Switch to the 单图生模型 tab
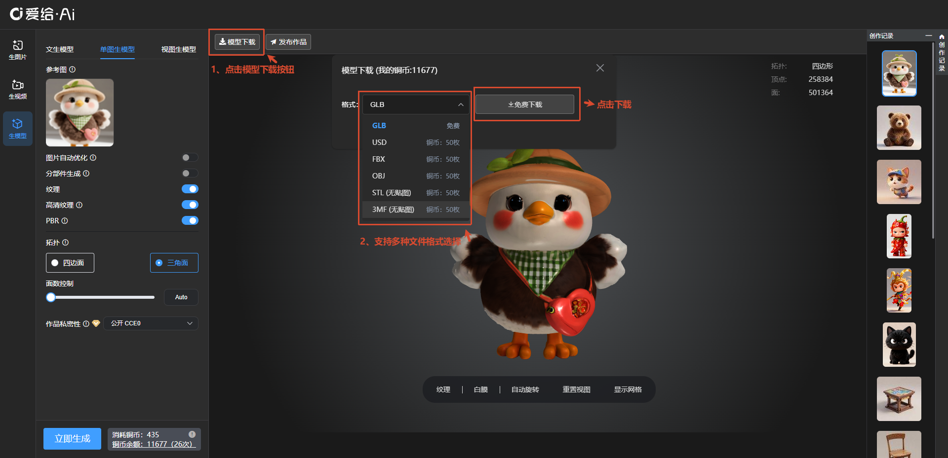This screenshot has width=948, height=458. coord(118,49)
